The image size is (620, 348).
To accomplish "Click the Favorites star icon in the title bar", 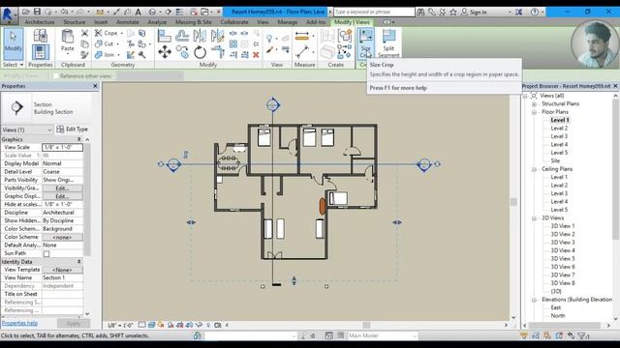I will point(453,13).
